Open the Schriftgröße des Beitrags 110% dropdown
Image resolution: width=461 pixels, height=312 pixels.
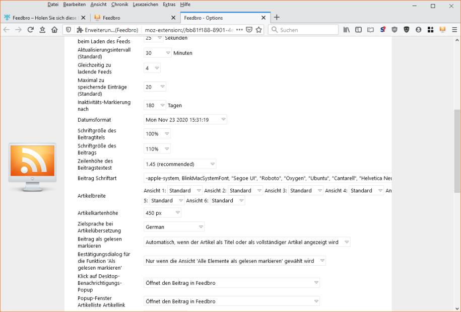(x=157, y=149)
